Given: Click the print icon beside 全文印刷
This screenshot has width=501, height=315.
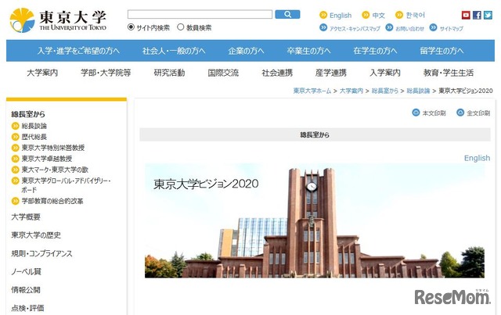Looking at the screenshot, I should coord(460,113).
